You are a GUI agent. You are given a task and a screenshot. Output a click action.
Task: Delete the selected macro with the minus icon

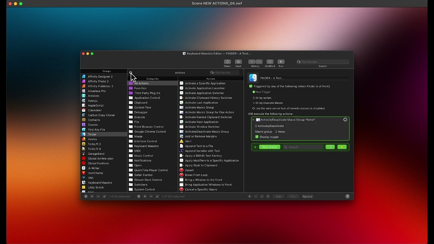click(151, 197)
